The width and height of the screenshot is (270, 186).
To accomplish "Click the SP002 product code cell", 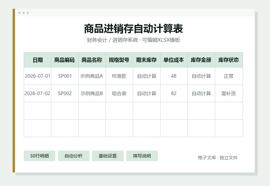I will [65, 94].
